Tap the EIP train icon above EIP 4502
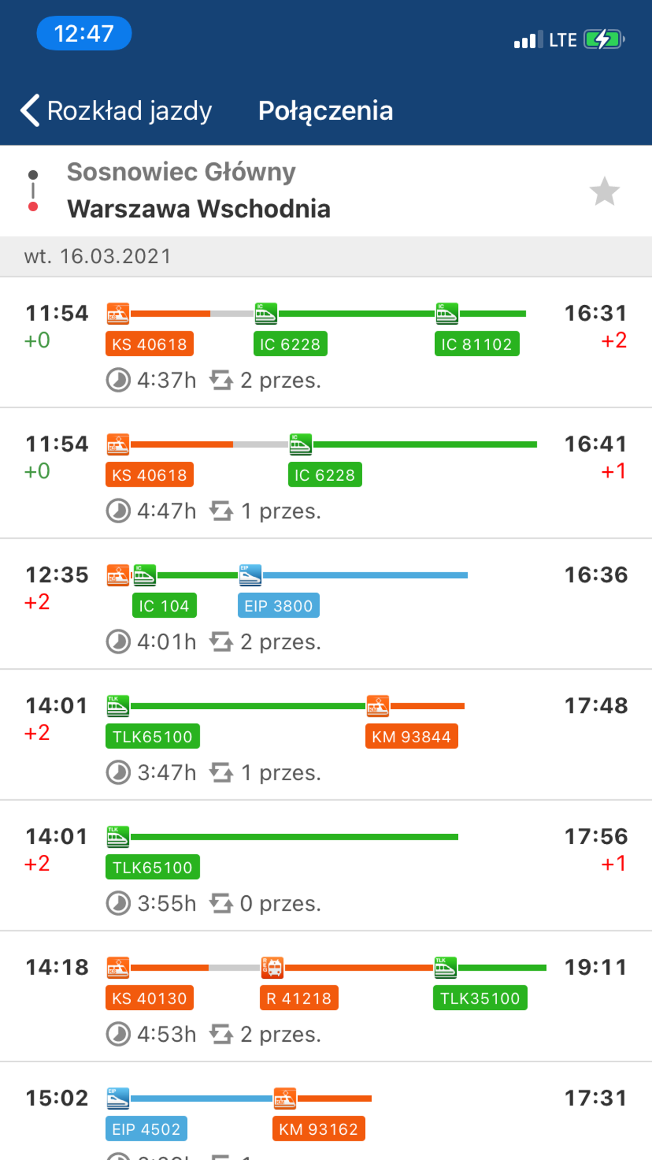 (x=118, y=1098)
